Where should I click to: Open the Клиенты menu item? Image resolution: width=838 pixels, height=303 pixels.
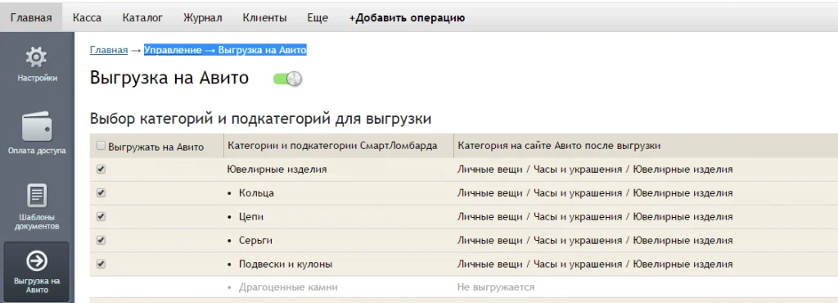264,18
